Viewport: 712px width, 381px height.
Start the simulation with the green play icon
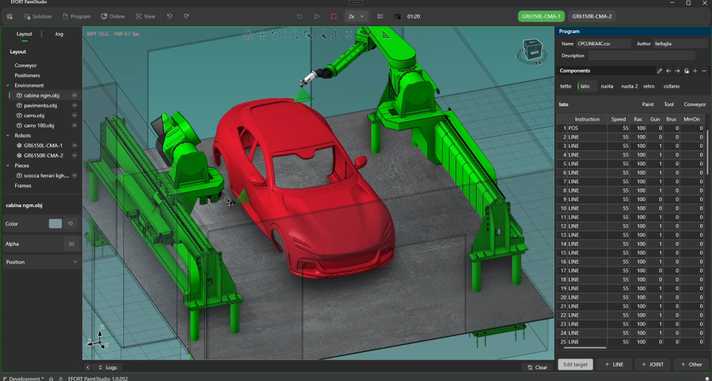tap(317, 16)
